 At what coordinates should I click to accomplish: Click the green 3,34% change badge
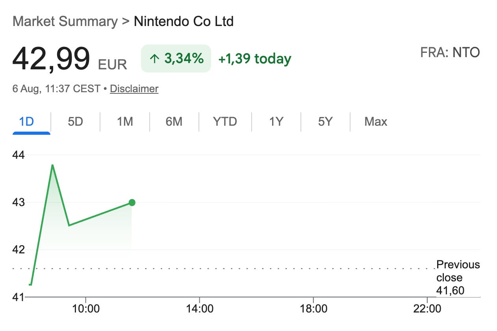tap(176, 59)
